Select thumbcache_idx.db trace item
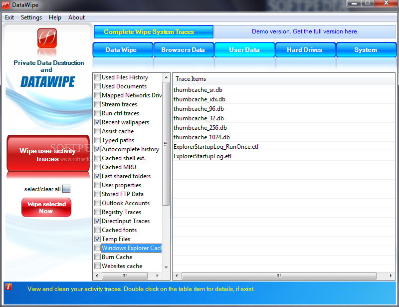Screen dimensions: 399x307 point(284,99)
